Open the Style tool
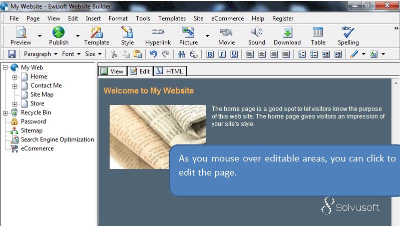 click(x=127, y=36)
